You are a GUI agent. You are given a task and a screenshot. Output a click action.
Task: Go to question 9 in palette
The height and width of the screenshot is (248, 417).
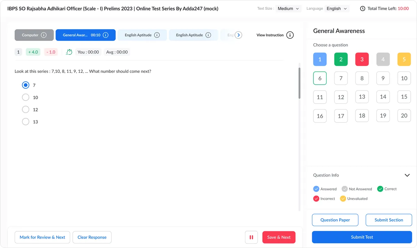click(383, 78)
